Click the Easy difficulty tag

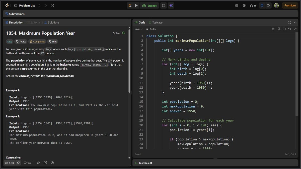pos(10,42)
